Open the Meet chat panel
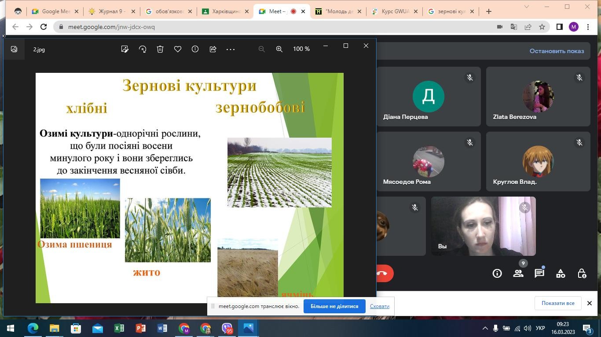This screenshot has width=601, height=337. pyautogui.click(x=539, y=273)
